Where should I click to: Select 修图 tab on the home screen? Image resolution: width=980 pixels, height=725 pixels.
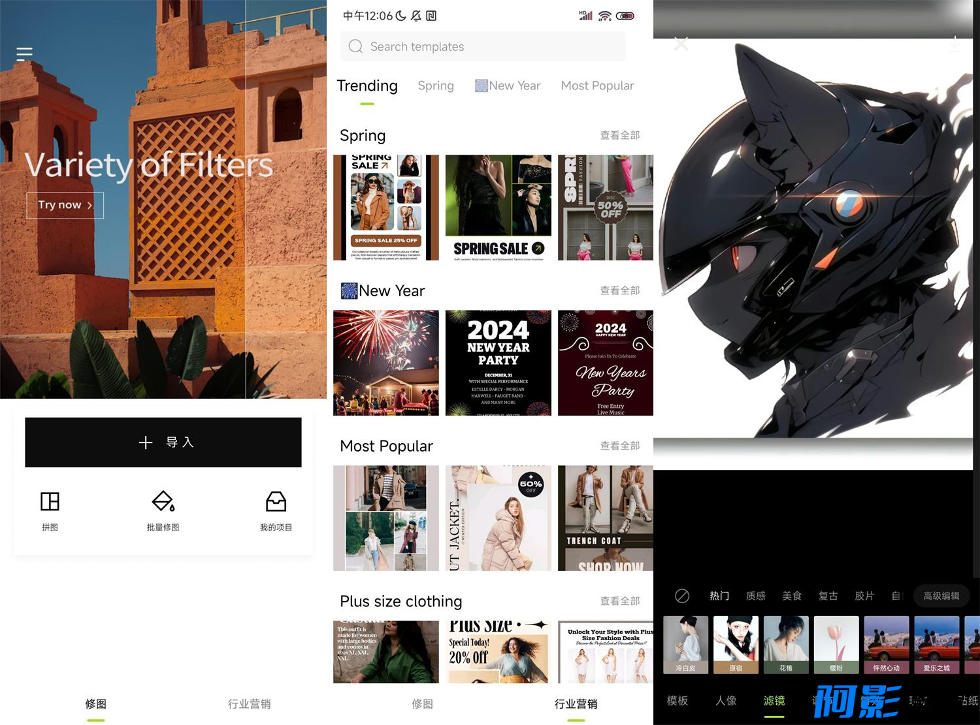point(95,704)
